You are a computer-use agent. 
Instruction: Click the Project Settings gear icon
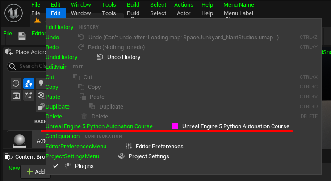(x=122, y=156)
